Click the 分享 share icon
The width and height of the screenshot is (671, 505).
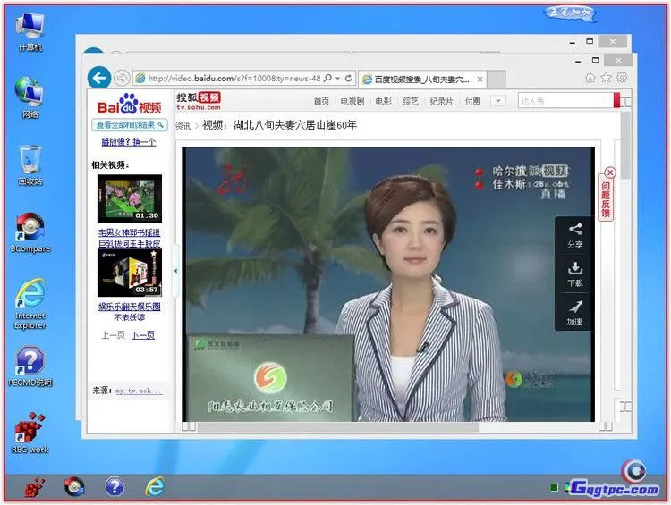click(x=575, y=236)
